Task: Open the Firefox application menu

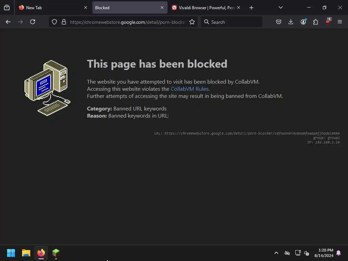Action: (340, 22)
